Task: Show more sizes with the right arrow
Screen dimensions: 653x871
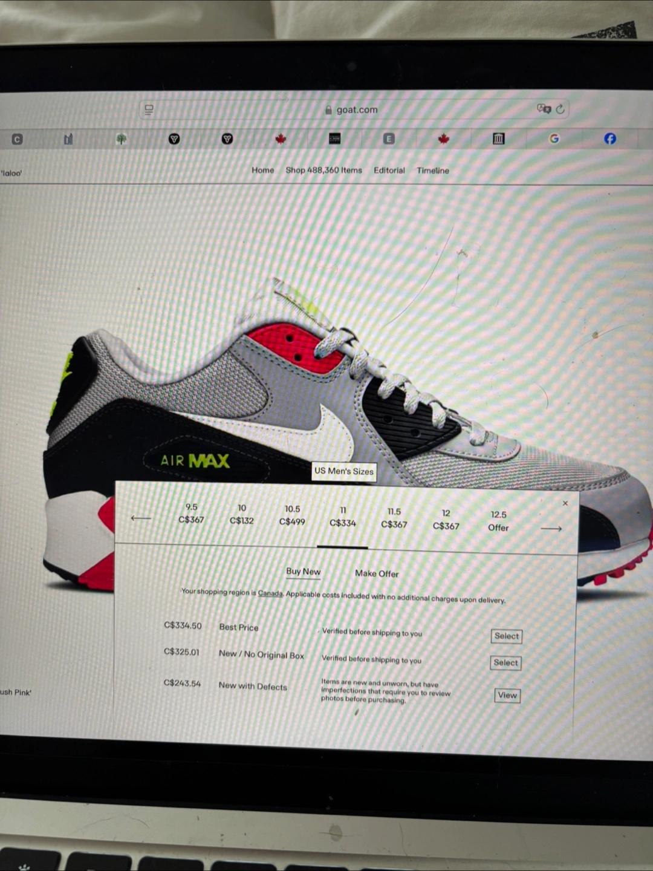Action: point(551,529)
